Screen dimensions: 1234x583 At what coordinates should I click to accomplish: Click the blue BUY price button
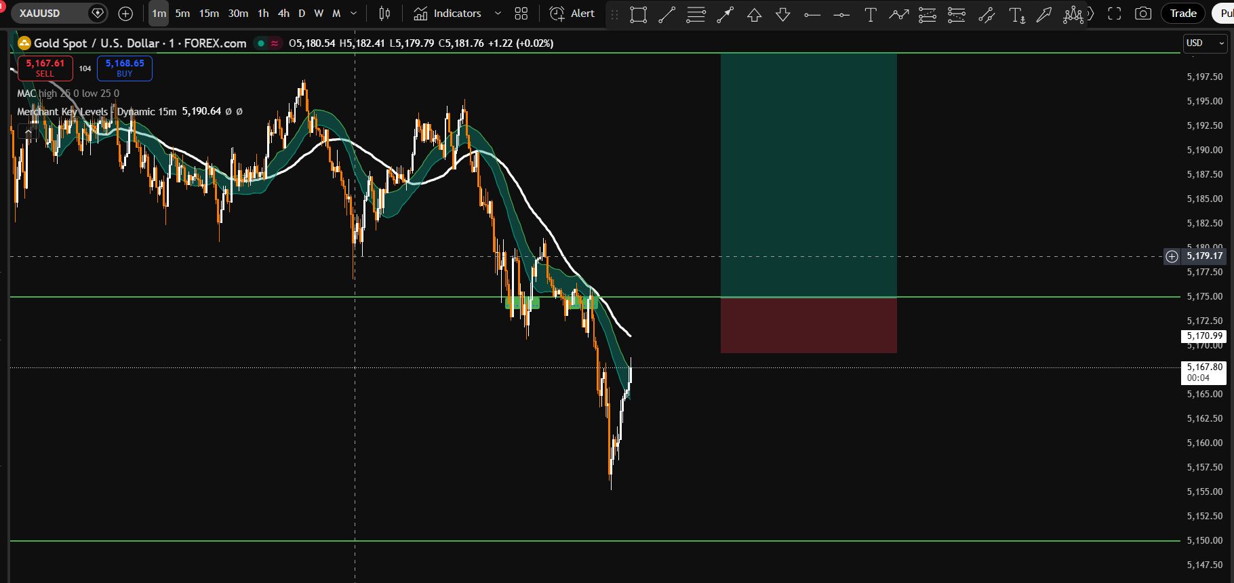pyautogui.click(x=125, y=68)
